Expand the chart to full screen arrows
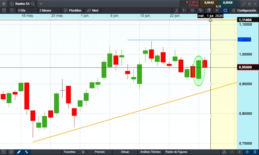259x155 pixels. 244,4
